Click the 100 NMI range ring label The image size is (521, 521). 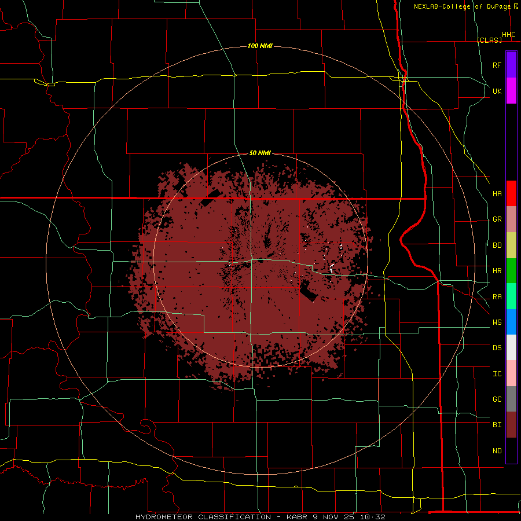coord(260,46)
